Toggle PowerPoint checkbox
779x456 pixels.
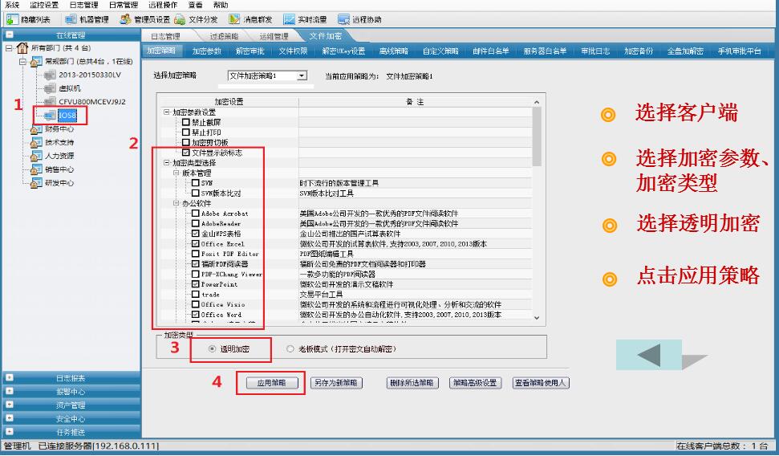click(195, 284)
